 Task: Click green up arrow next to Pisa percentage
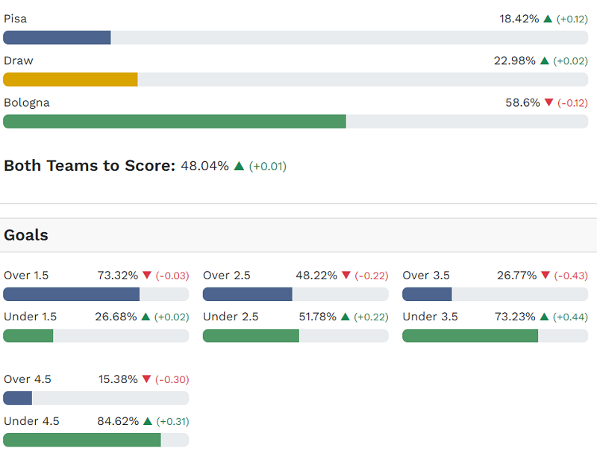pyautogui.click(x=548, y=19)
